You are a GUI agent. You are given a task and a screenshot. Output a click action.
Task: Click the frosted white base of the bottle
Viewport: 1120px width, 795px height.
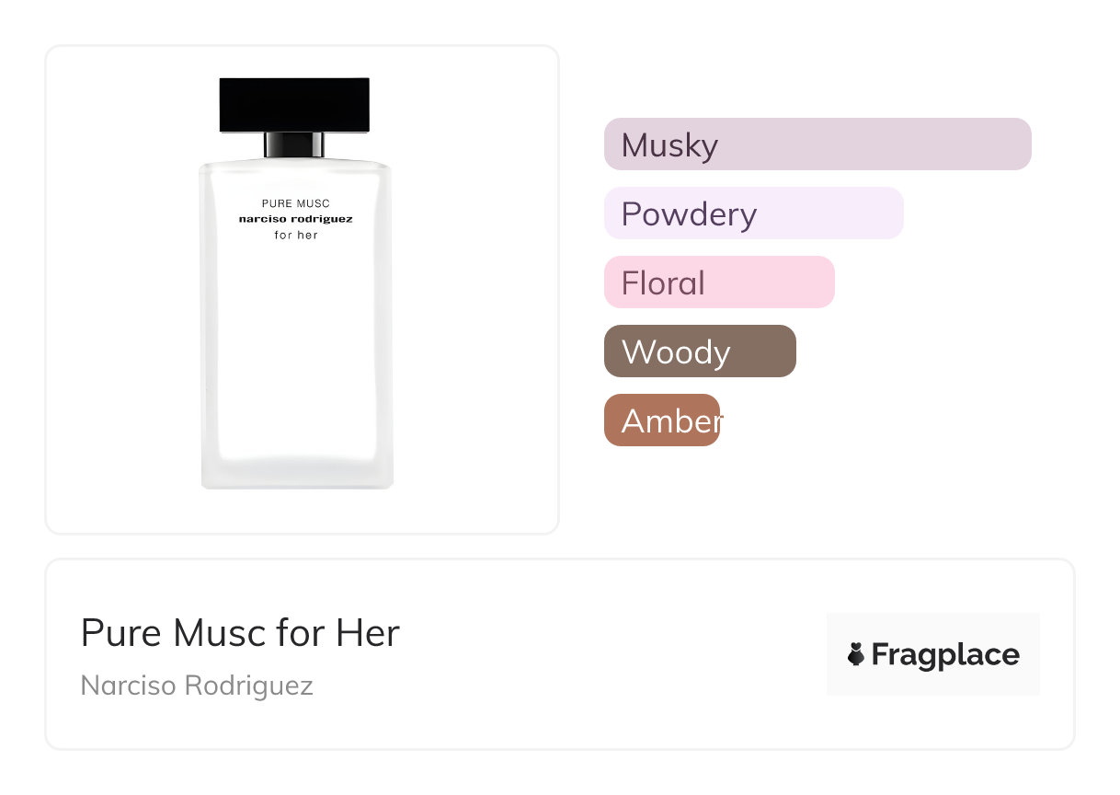click(296, 460)
